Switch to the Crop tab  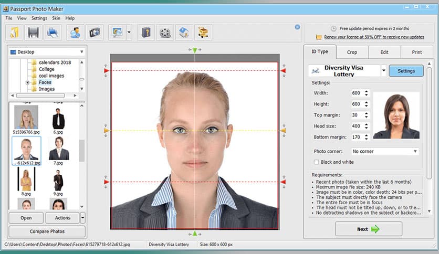352,52
